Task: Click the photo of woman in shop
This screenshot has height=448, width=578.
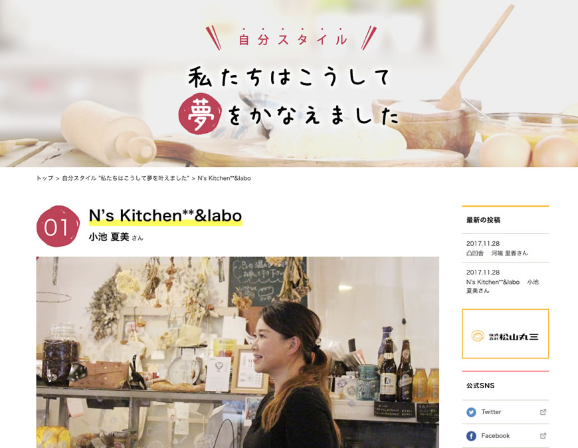Action: pyautogui.click(x=237, y=352)
